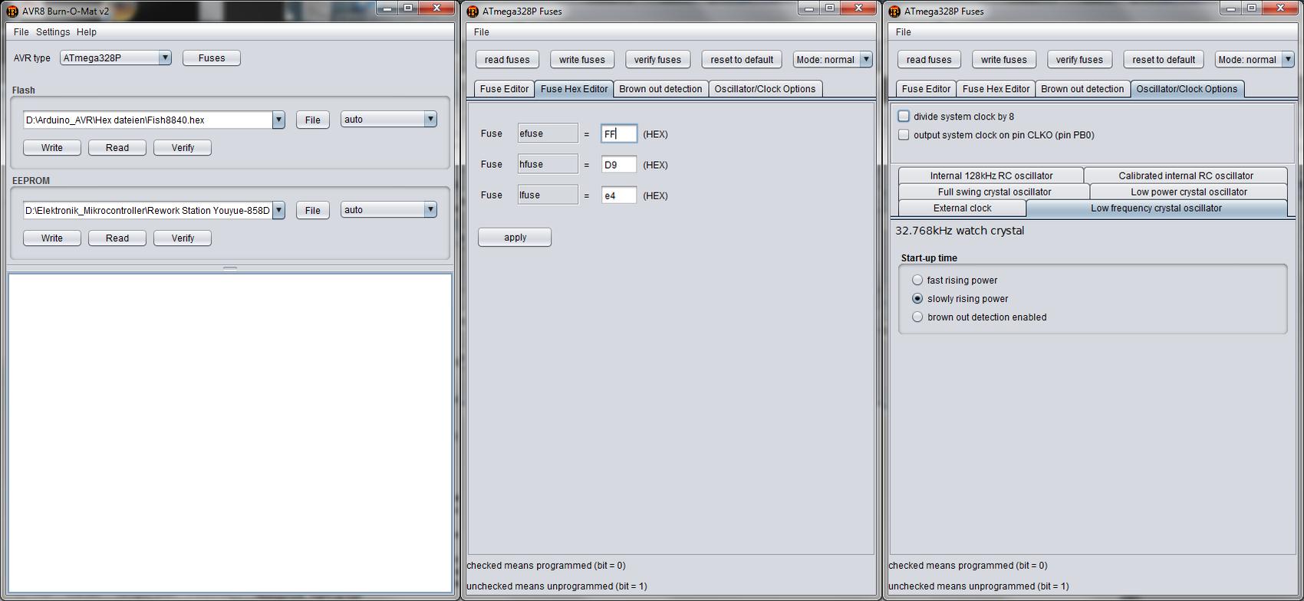
Task: Select 'fast rising power' start-up time
Action: click(917, 280)
